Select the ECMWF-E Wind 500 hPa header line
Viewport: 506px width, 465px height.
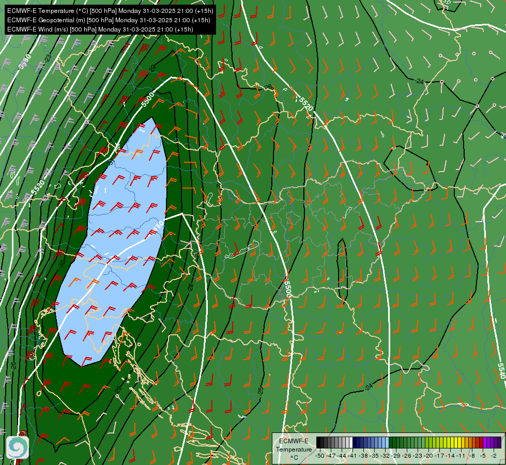[x=100, y=29]
